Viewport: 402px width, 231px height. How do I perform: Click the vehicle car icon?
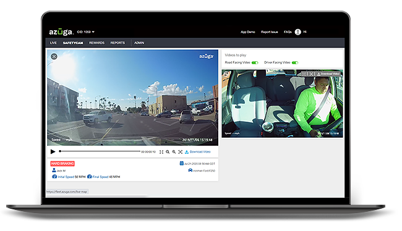[x=190, y=170]
